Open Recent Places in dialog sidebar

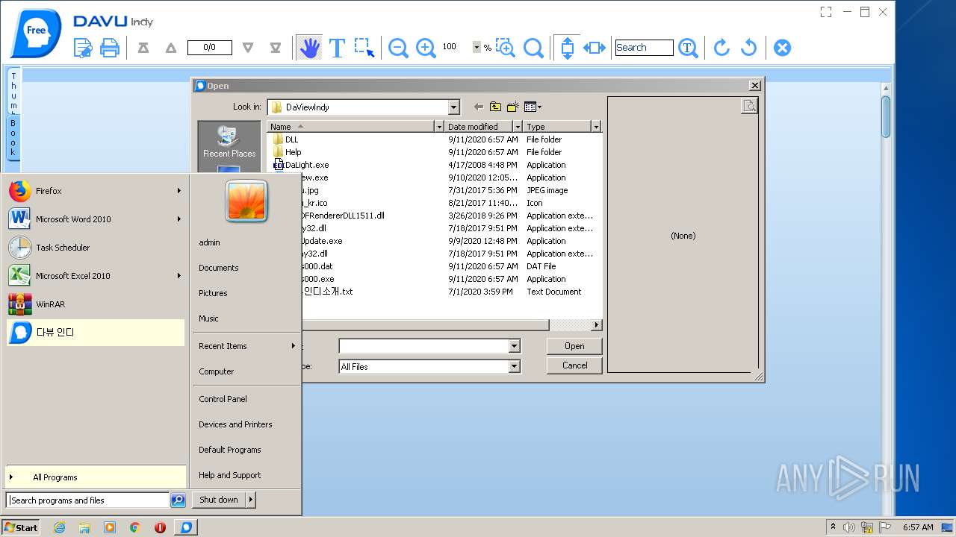(229, 142)
